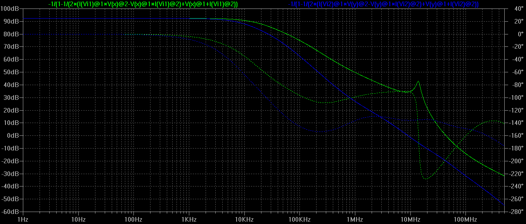This screenshot has height=224, width=526.
Task: Click the 100MHz frequency label
Action: (465, 220)
